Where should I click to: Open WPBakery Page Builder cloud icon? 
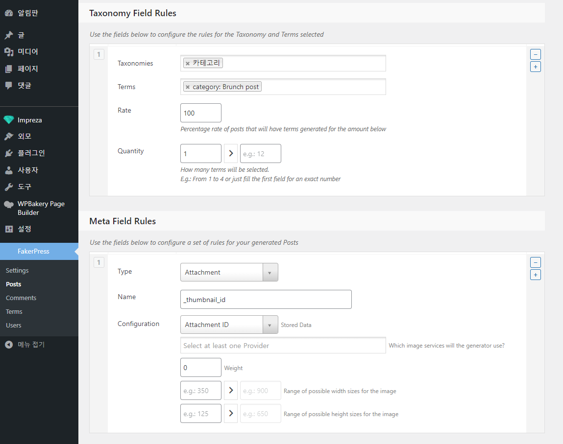tap(9, 205)
